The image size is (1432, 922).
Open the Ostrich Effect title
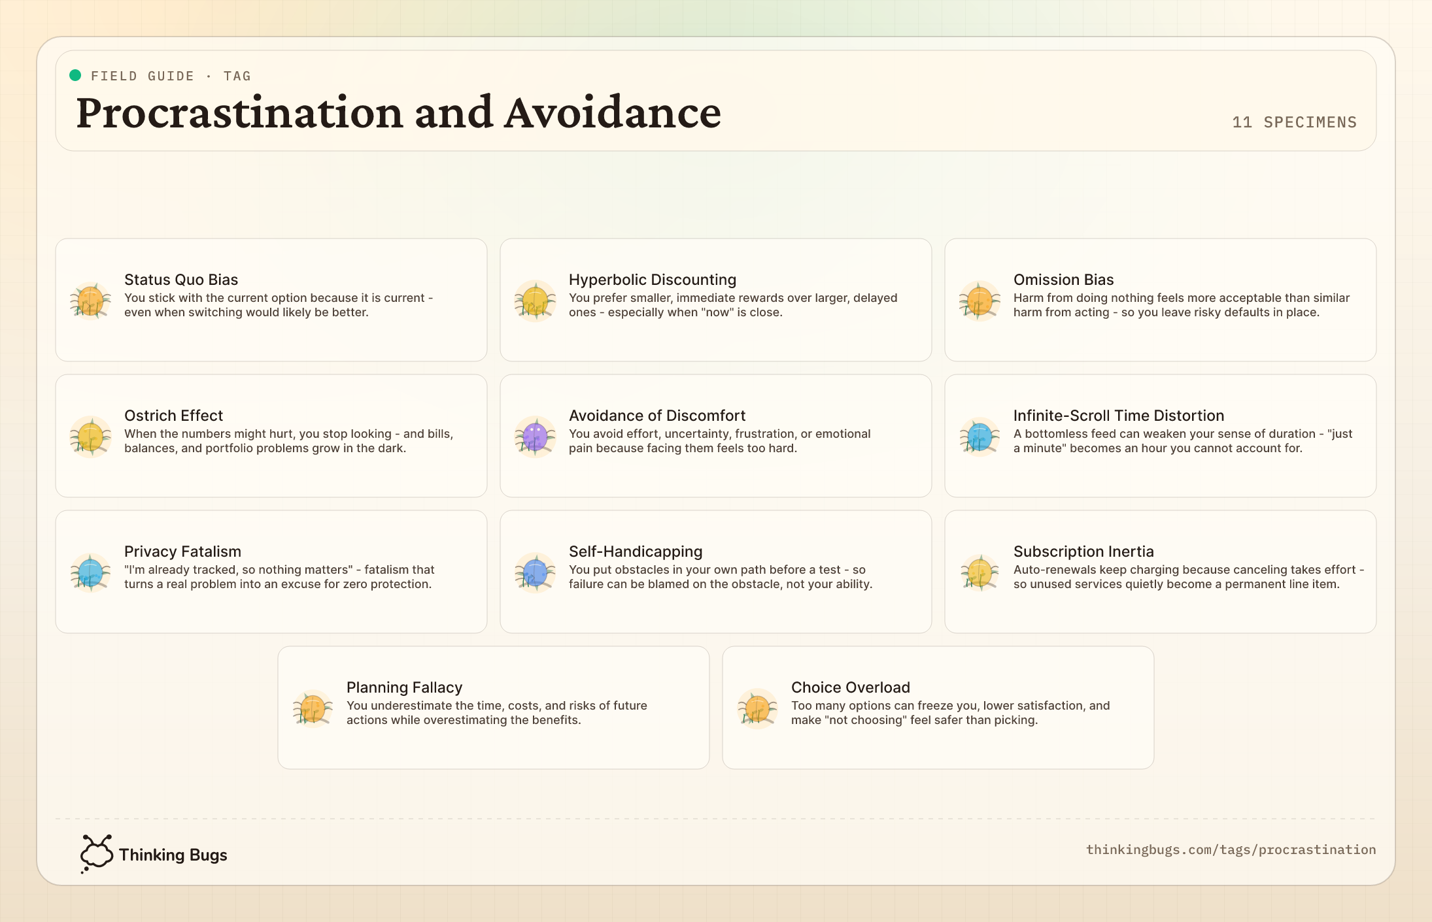173,416
